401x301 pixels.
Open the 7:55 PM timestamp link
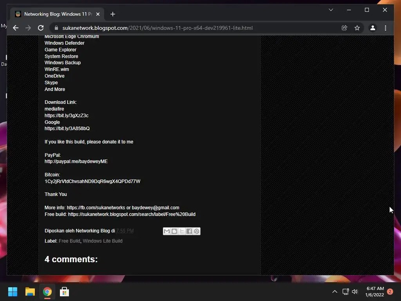[125, 231]
